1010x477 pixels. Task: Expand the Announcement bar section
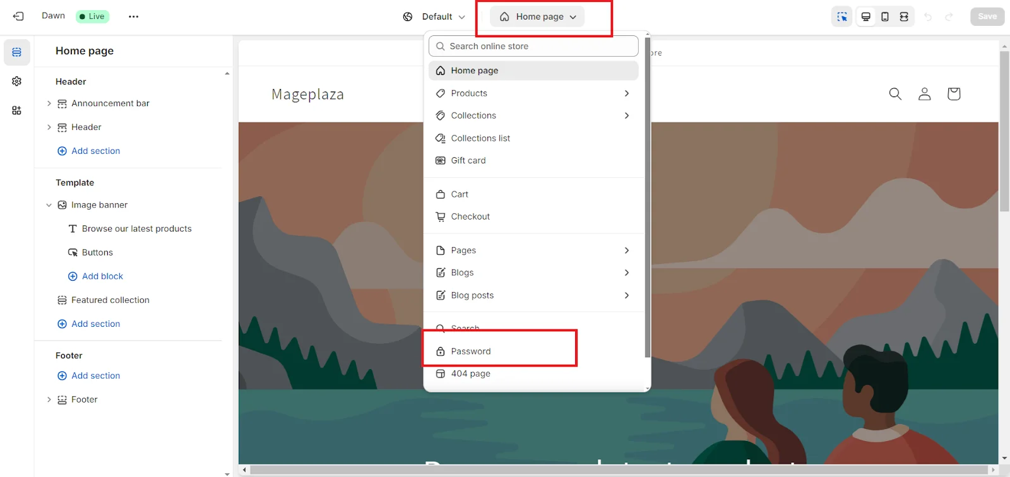click(x=49, y=103)
